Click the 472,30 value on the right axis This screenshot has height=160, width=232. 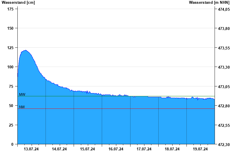click(224, 145)
